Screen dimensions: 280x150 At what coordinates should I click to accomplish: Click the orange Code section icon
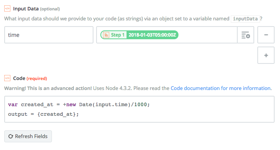[7, 78]
